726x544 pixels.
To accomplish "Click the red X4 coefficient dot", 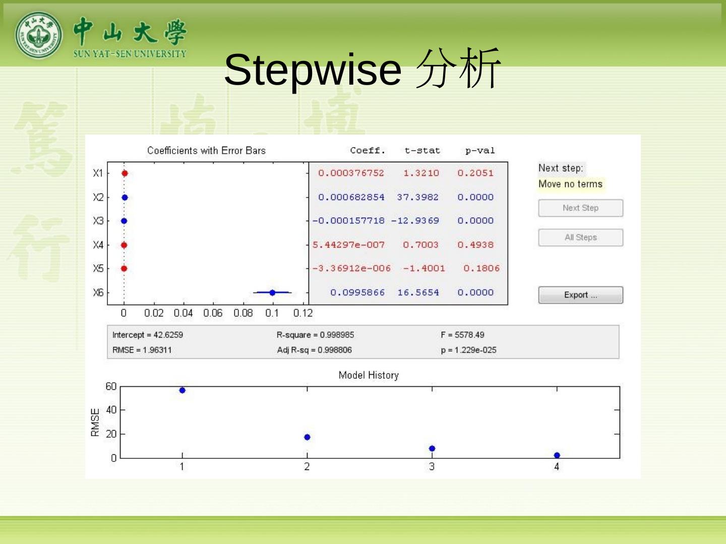I will point(124,245).
